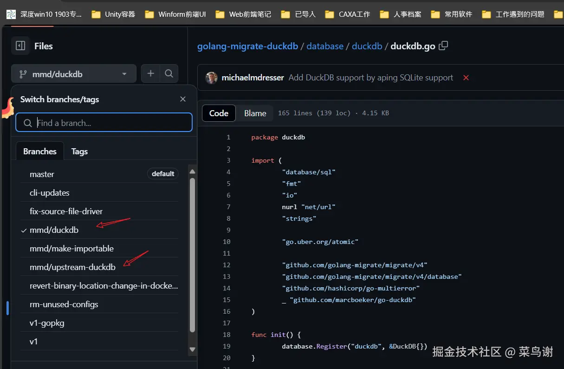The height and width of the screenshot is (369, 564).
Task: Click the branch list scrollbar up arrow
Action: point(192,171)
